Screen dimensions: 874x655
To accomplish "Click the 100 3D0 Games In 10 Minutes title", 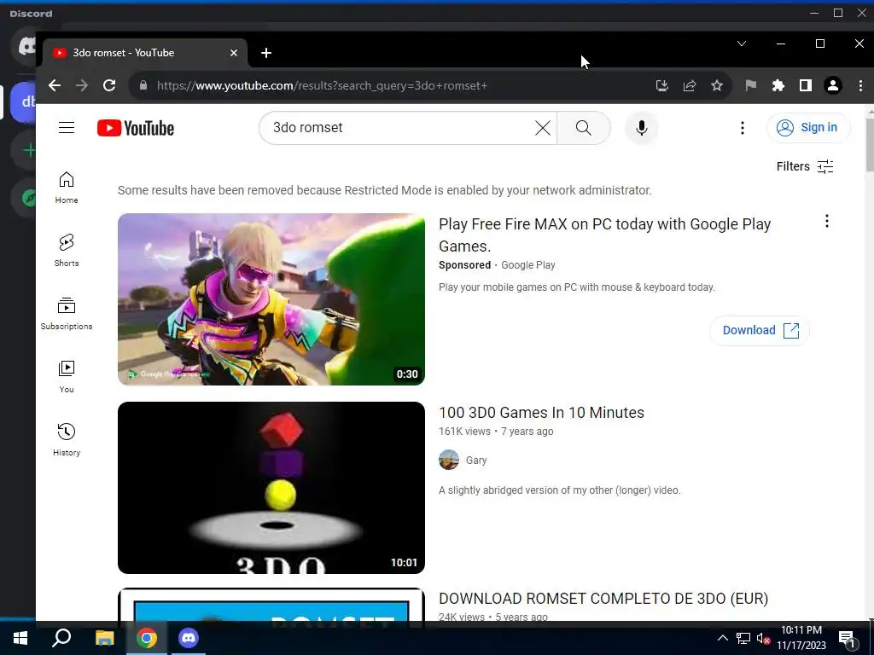I will 541,413.
